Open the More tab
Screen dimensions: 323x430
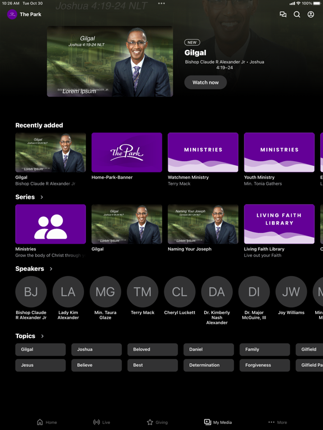(x=278, y=422)
